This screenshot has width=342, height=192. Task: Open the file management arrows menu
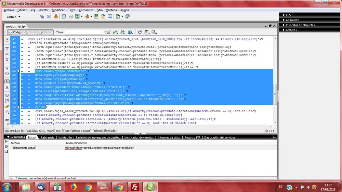coord(123,32)
